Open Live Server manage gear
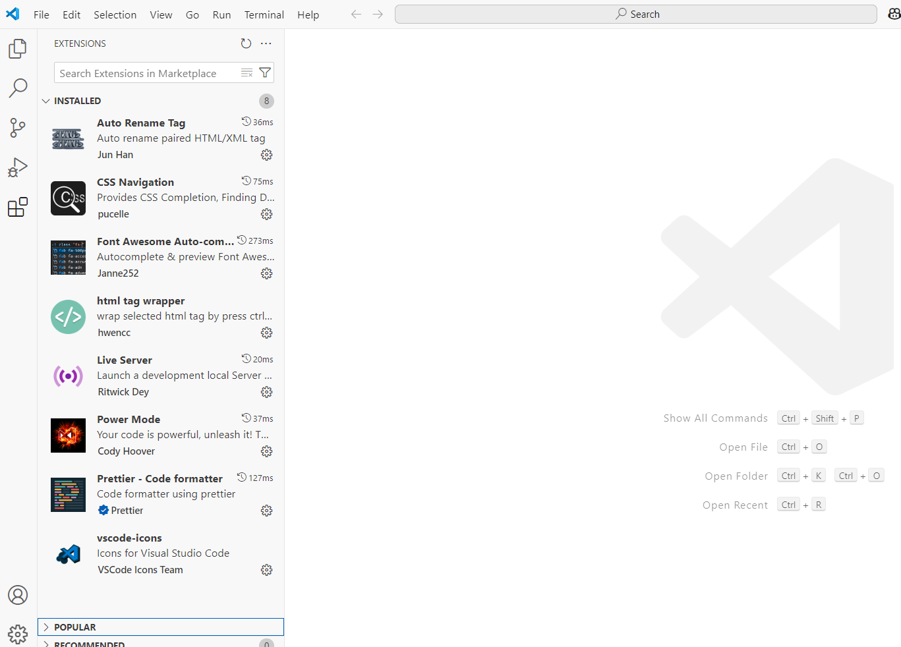The height and width of the screenshot is (647, 901). click(x=266, y=392)
